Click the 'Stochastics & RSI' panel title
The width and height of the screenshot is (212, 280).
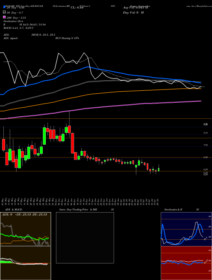click(x=181, y=210)
